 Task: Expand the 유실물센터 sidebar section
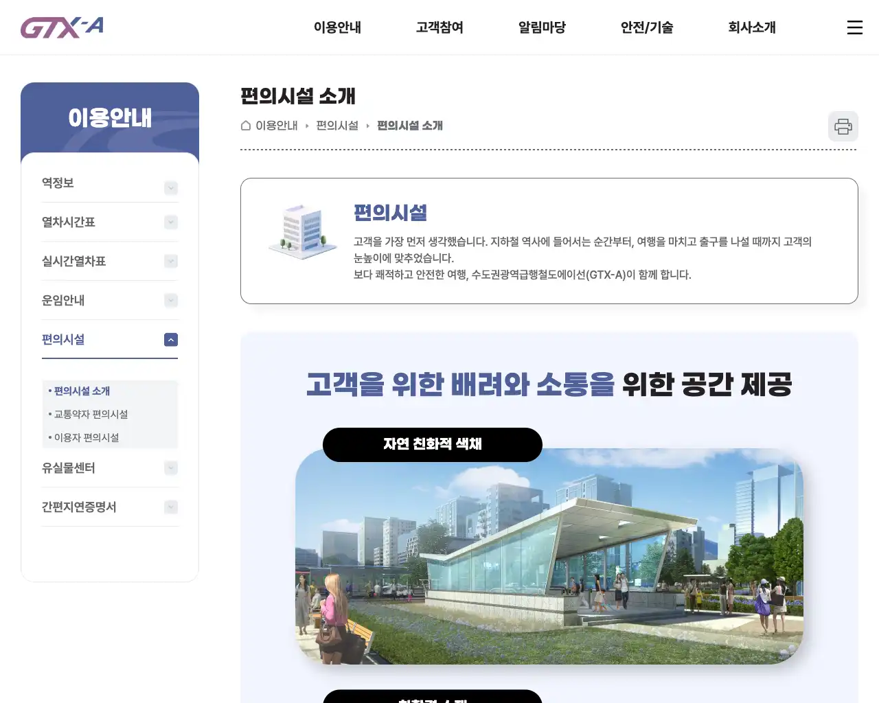click(x=170, y=468)
